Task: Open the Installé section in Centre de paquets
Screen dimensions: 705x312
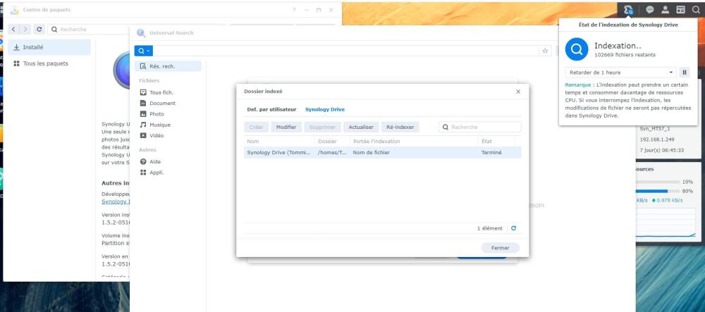Action: coord(49,47)
